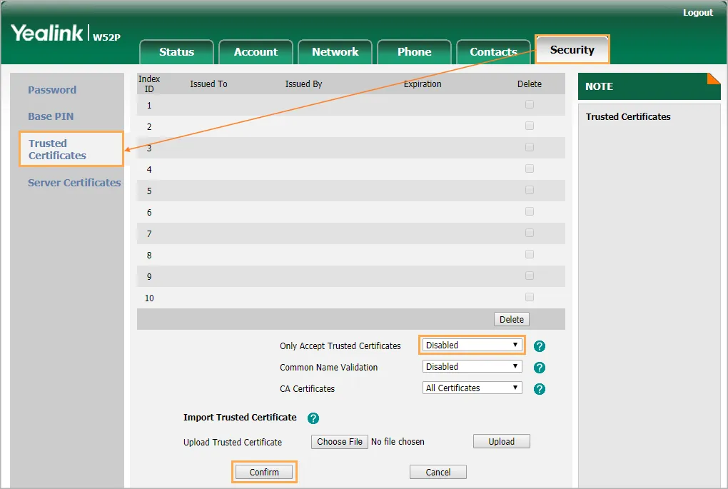Open help icon next to Import Trusted Certificate
Image resolution: width=728 pixels, height=489 pixels.
313,418
